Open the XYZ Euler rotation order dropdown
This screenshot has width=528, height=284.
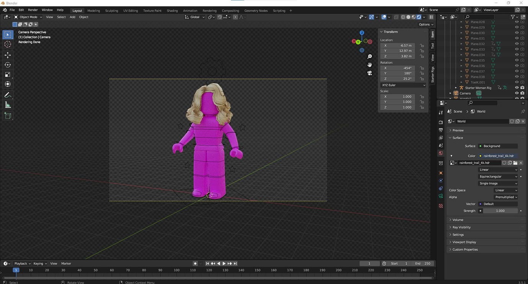(403, 85)
